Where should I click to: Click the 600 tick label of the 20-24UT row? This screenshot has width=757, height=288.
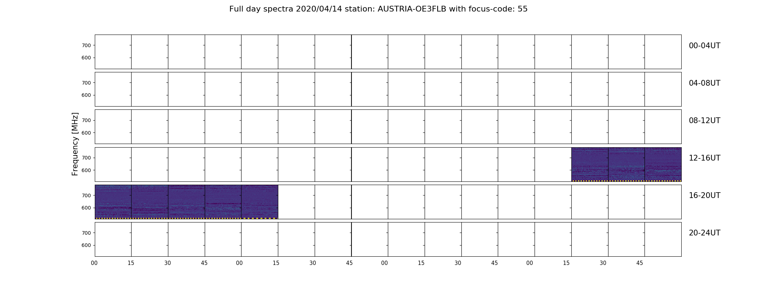coord(86,245)
